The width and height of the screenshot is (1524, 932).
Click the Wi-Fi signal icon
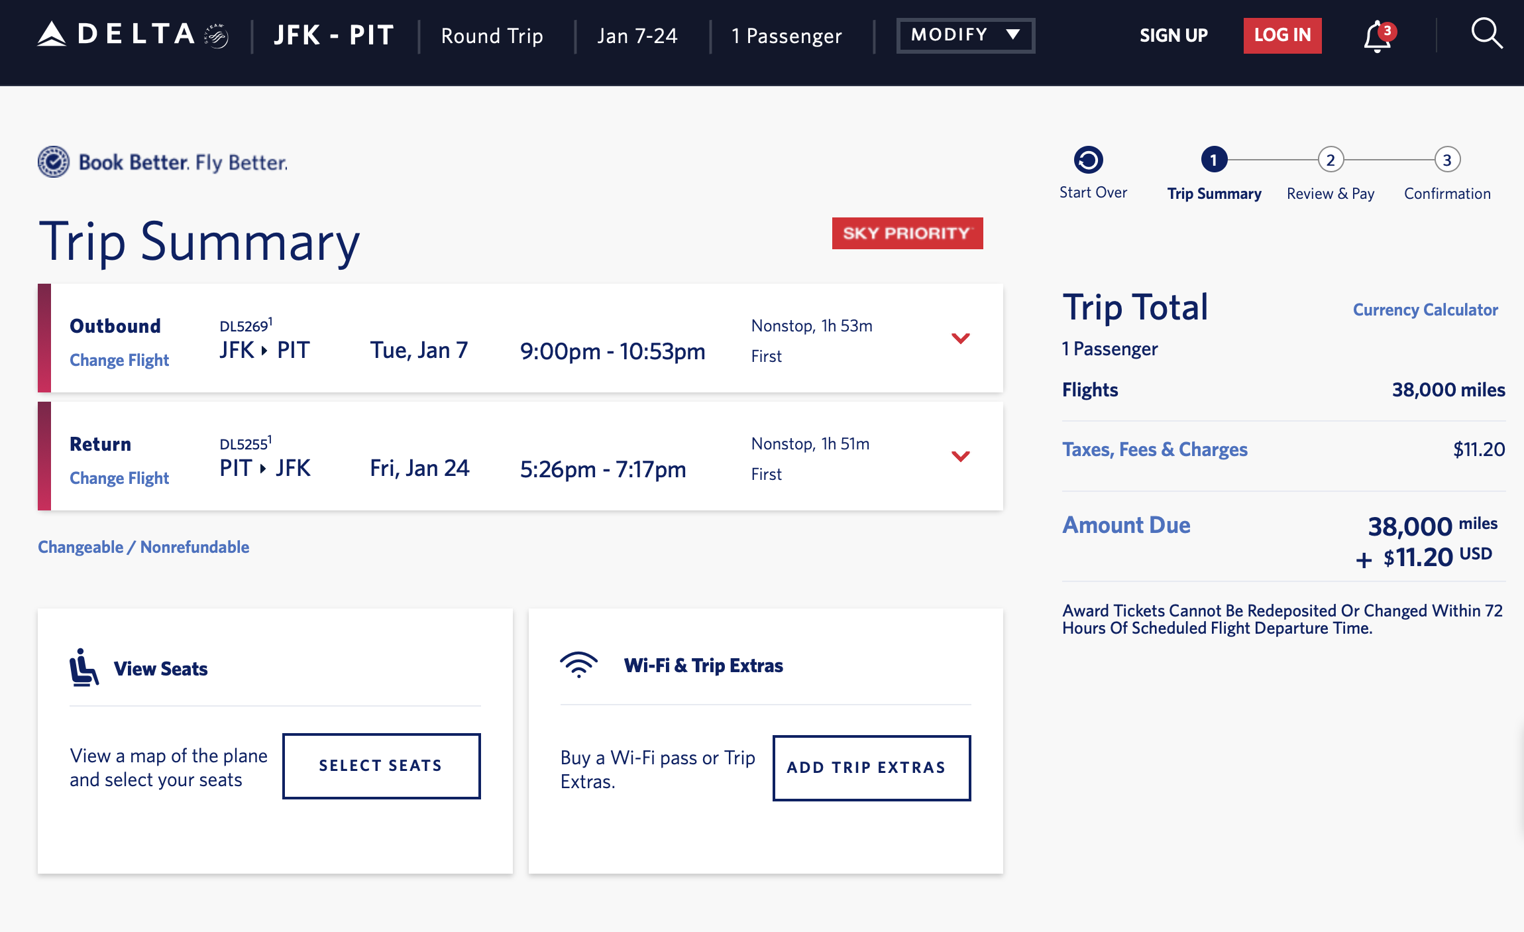coord(578,664)
